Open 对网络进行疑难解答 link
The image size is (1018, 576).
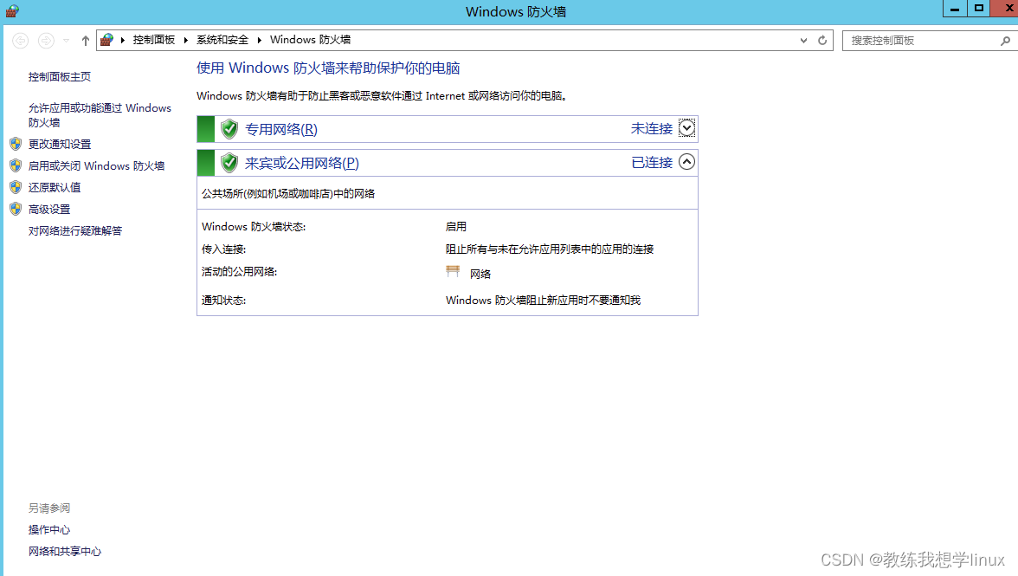tap(74, 230)
